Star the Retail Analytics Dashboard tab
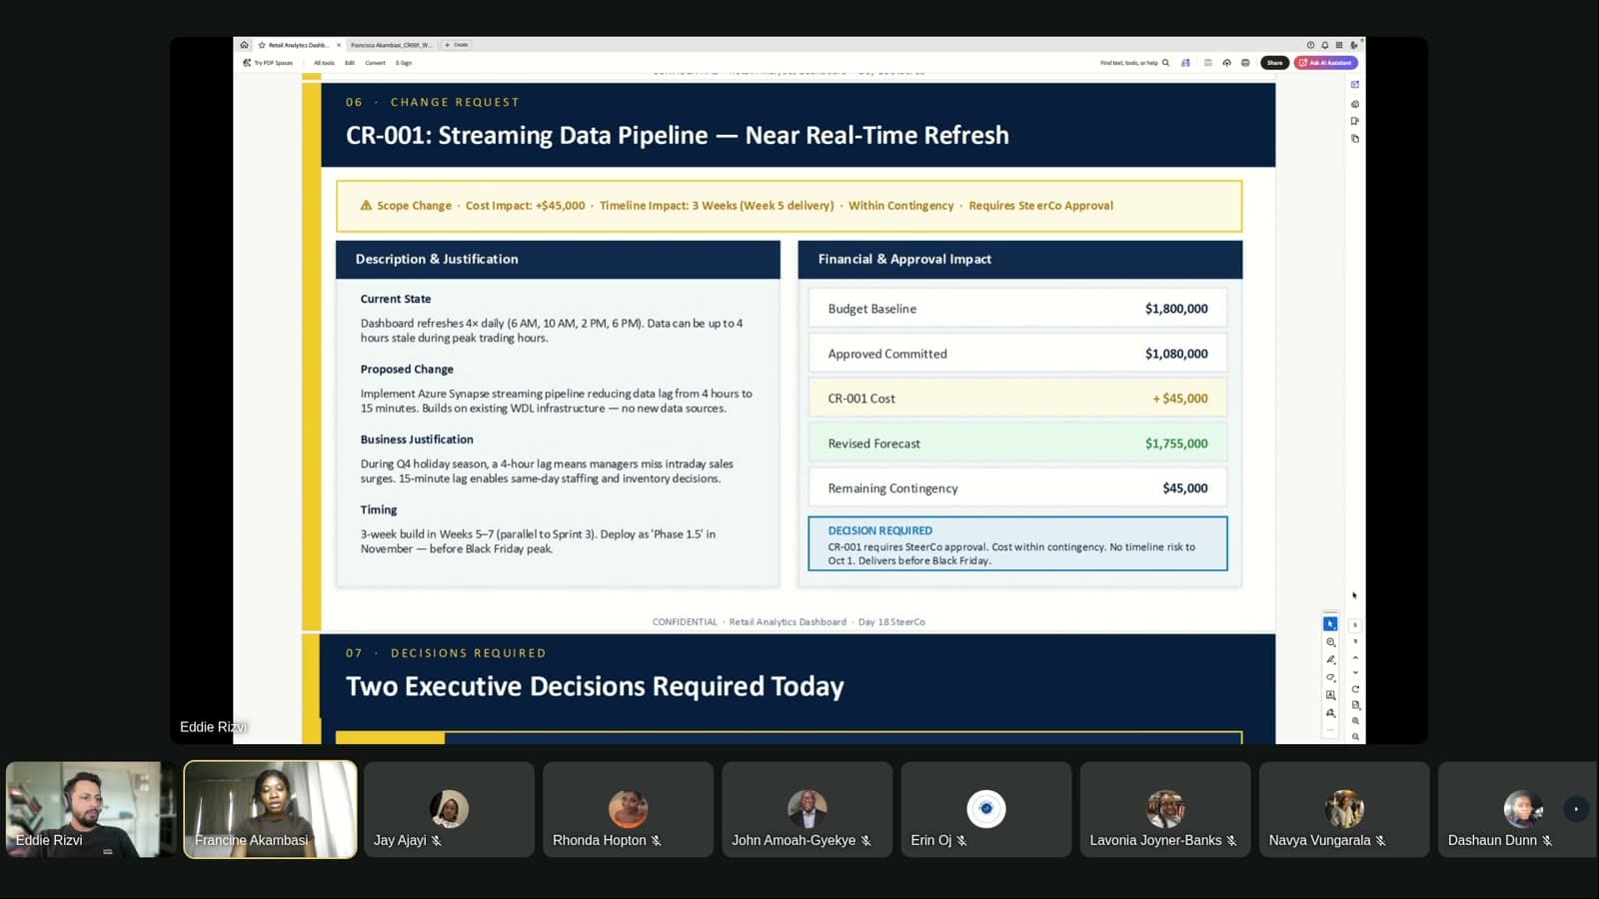This screenshot has width=1599, height=899. point(262,45)
